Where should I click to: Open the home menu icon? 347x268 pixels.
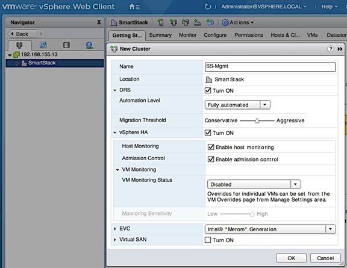click(134, 7)
